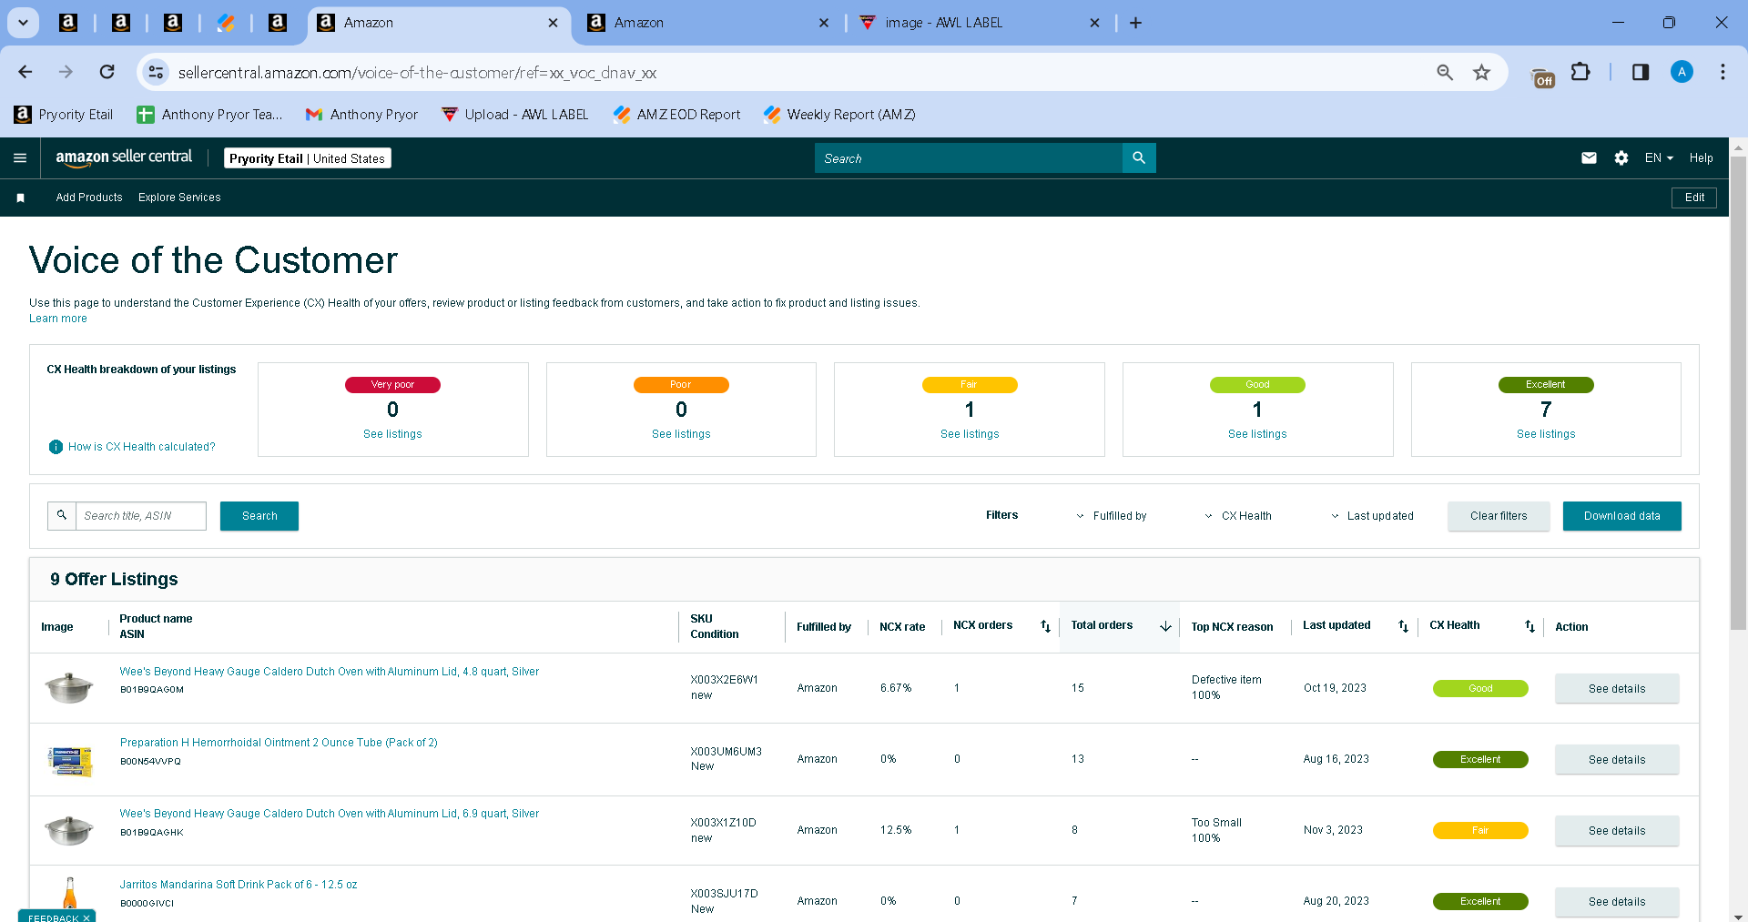Sort by CX Health column arrows
Viewport: 1748px width, 922px height.
1529,626
